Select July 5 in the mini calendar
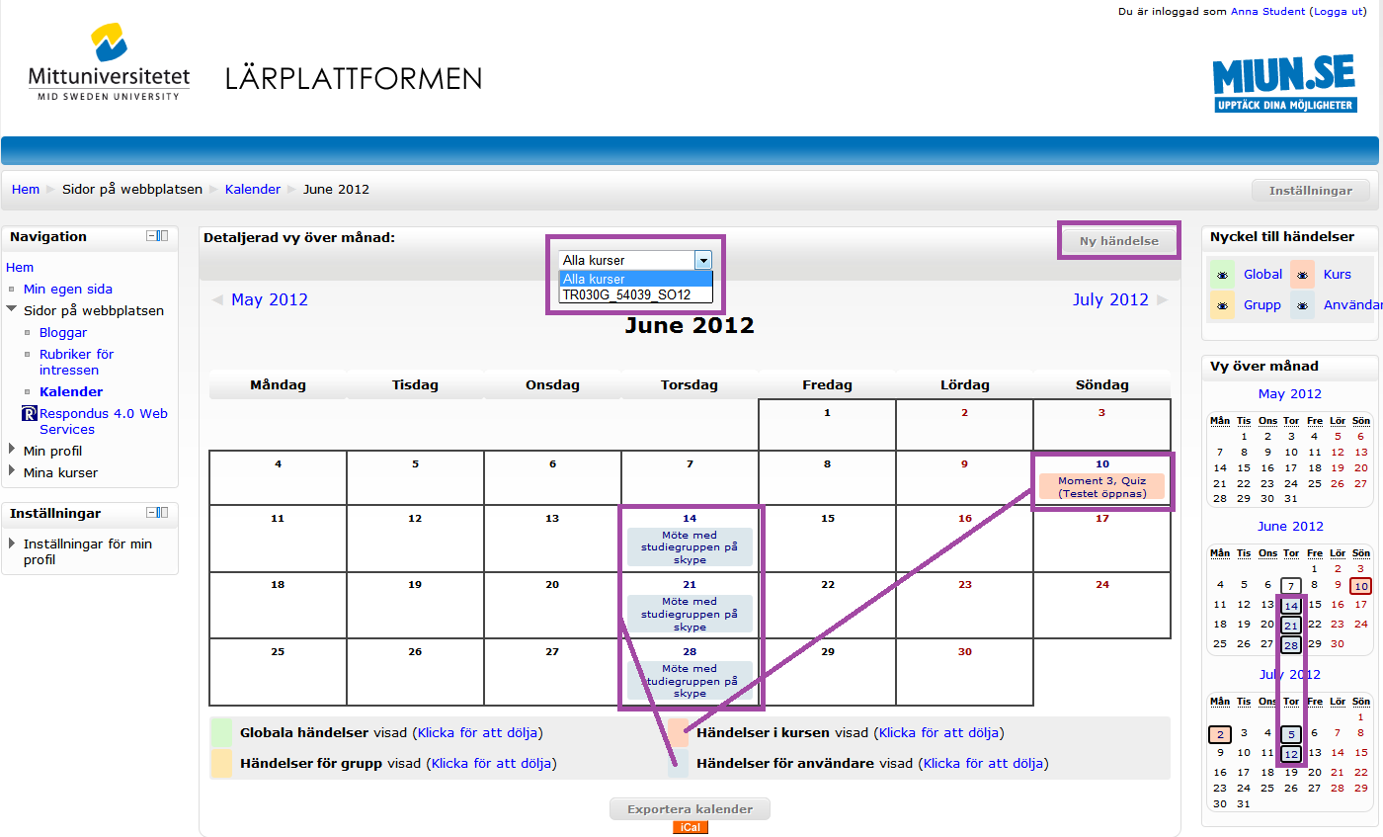 point(1291,734)
